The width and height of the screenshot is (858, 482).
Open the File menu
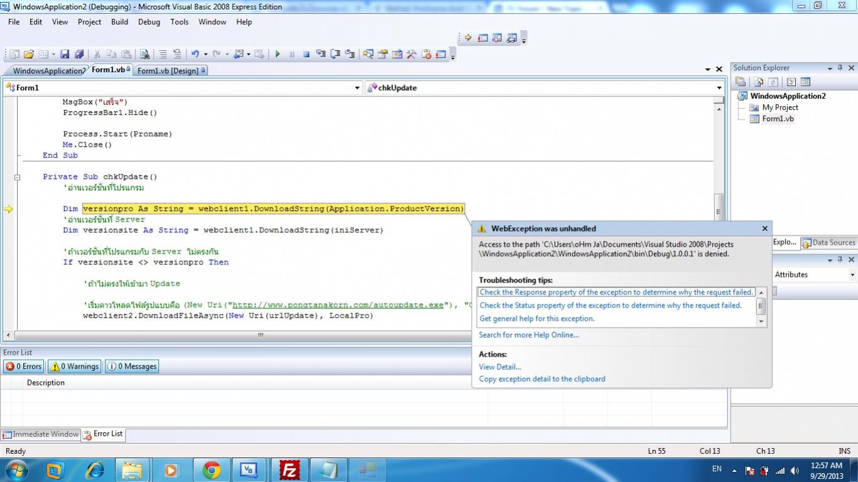pos(14,21)
